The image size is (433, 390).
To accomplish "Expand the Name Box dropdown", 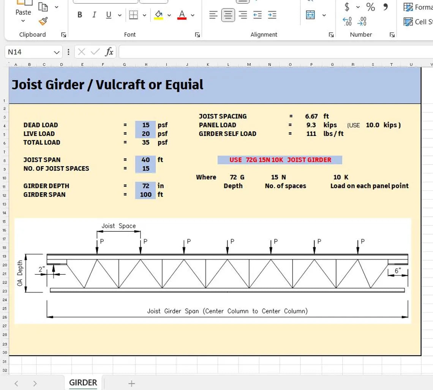I will point(57,52).
